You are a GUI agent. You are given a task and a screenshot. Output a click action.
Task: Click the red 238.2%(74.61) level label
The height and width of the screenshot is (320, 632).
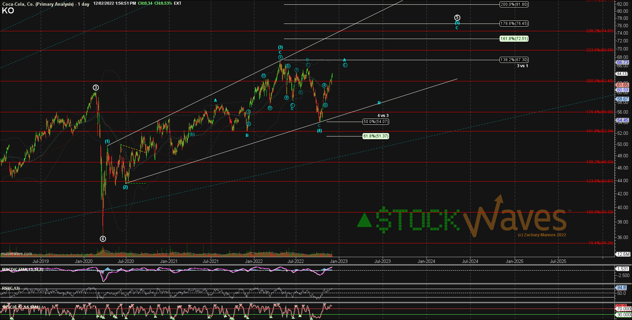(x=599, y=31)
